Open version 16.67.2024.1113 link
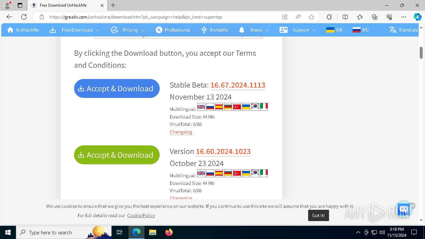The width and height of the screenshot is (425, 239). tap(238, 85)
